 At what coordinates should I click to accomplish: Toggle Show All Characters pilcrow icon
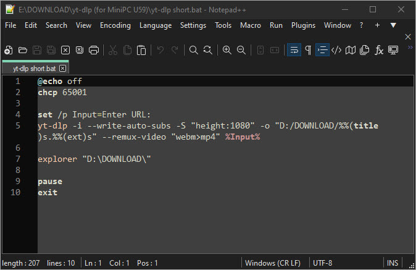pos(308,50)
